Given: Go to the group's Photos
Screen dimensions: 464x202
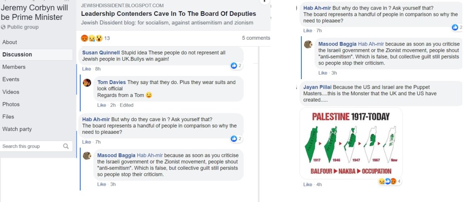Looking at the screenshot, I should 11,104.
